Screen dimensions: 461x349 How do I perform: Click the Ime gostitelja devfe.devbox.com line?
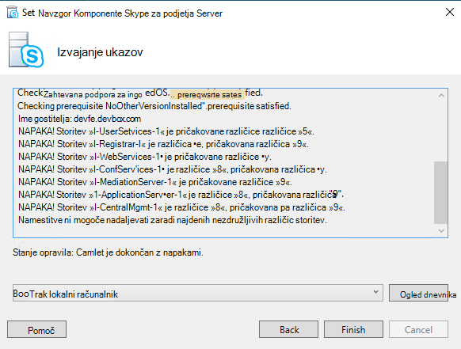(x=79, y=119)
